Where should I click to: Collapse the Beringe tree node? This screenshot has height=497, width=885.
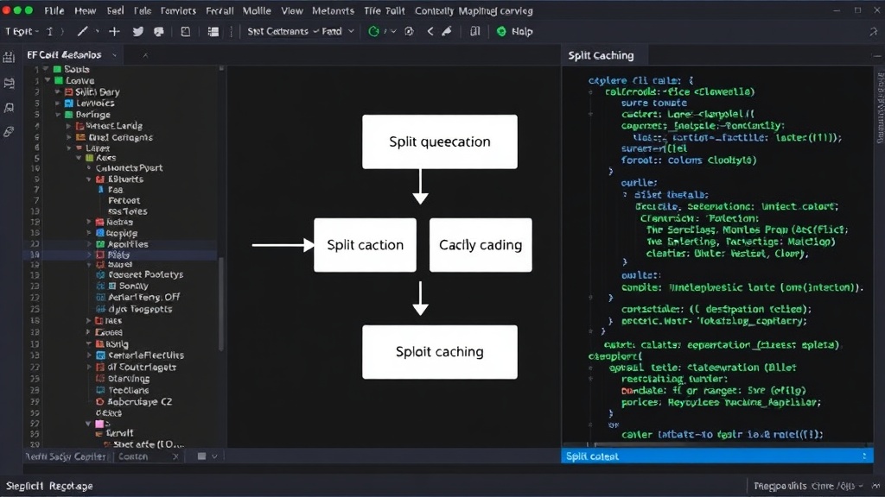click(x=58, y=115)
